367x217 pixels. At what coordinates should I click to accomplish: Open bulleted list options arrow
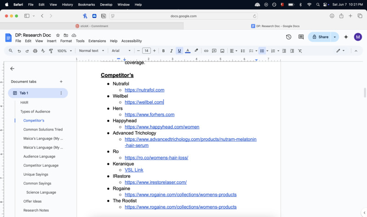tap(267, 51)
